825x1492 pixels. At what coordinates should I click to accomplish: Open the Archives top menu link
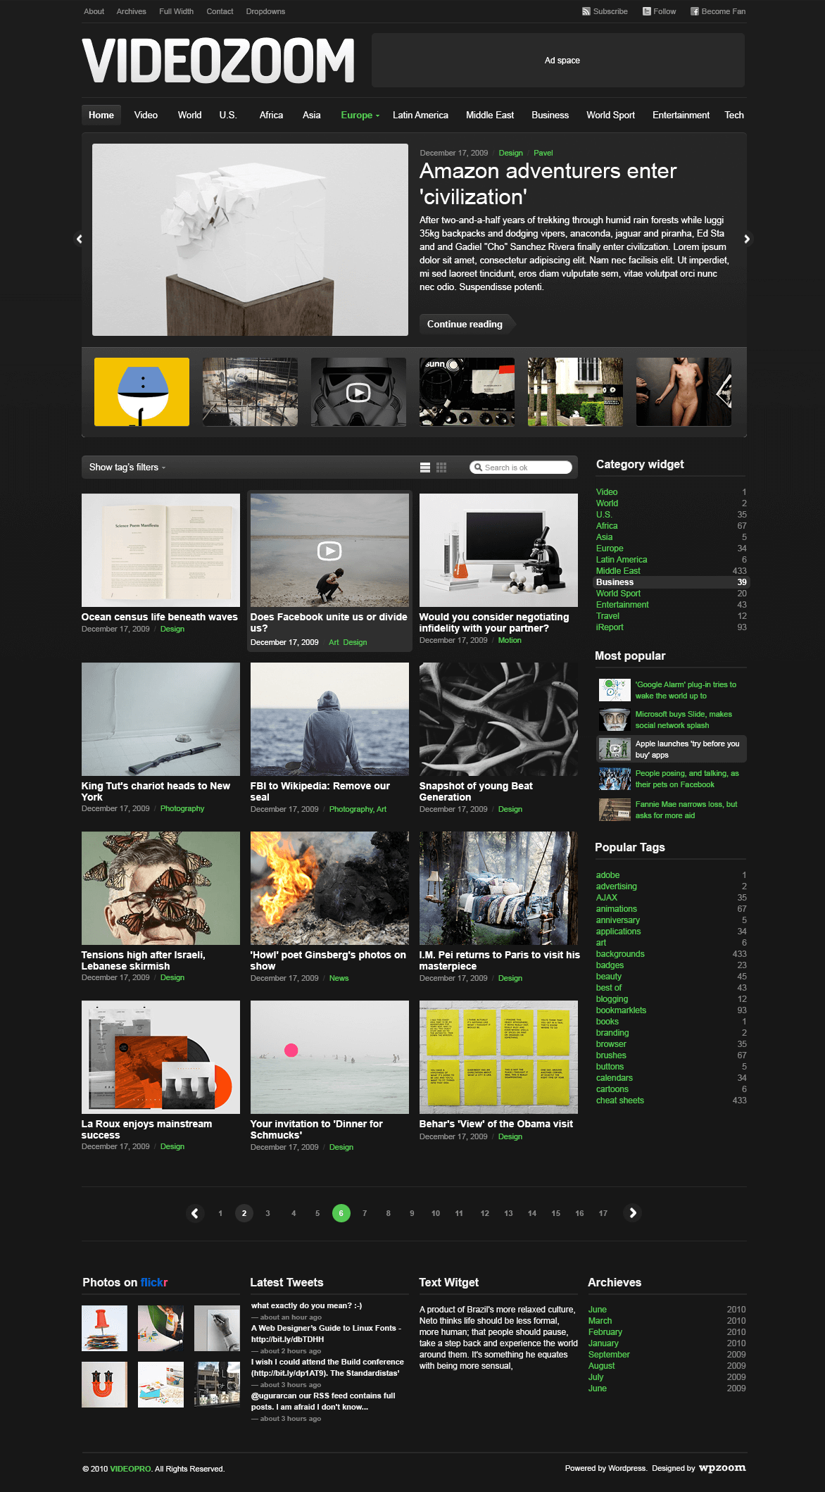pyautogui.click(x=131, y=11)
